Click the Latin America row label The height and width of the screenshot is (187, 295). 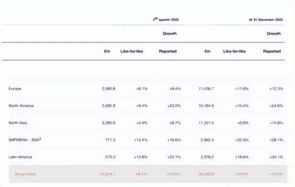20,157
